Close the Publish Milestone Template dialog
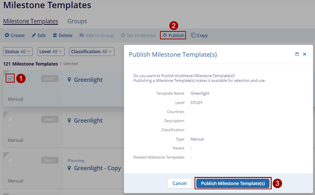This screenshot has height=195, width=315. click(x=305, y=54)
